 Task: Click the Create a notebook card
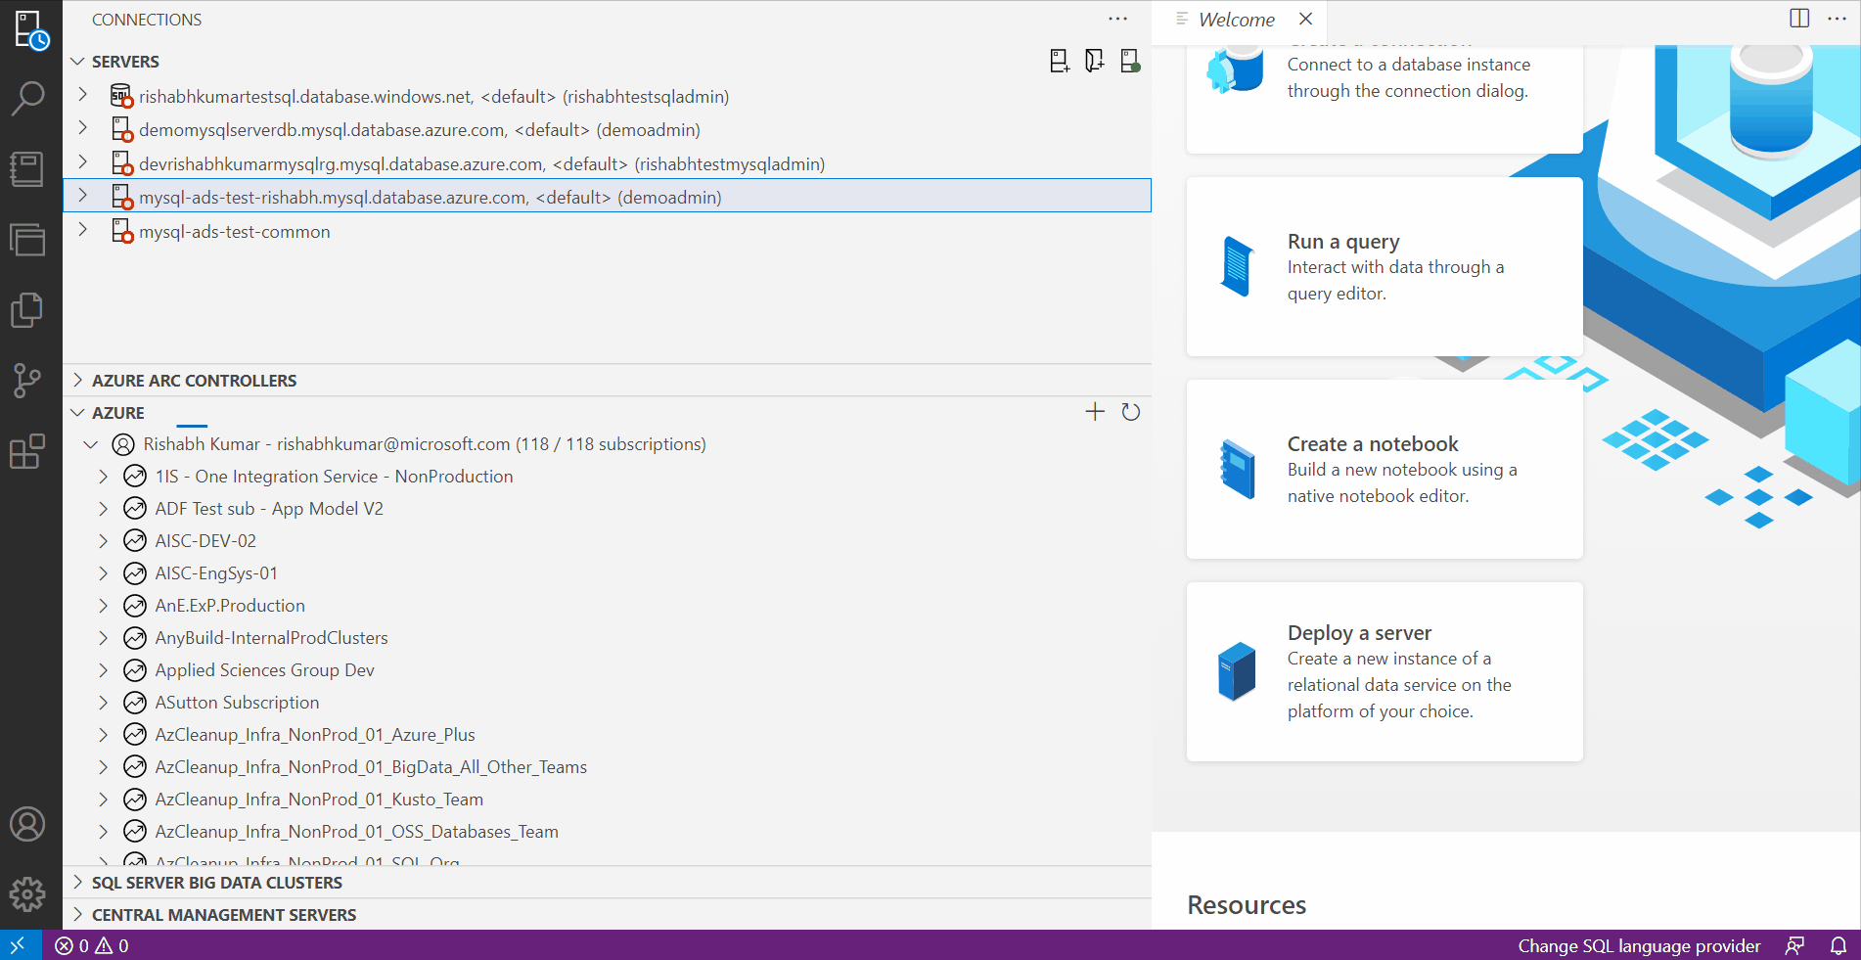(x=1384, y=469)
